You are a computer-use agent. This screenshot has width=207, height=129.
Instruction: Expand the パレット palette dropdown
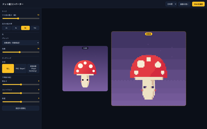click(x=21, y=43)
